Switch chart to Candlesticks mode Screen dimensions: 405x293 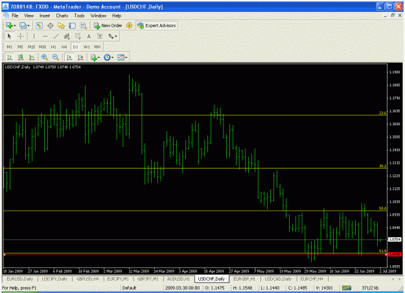point(21,57)
